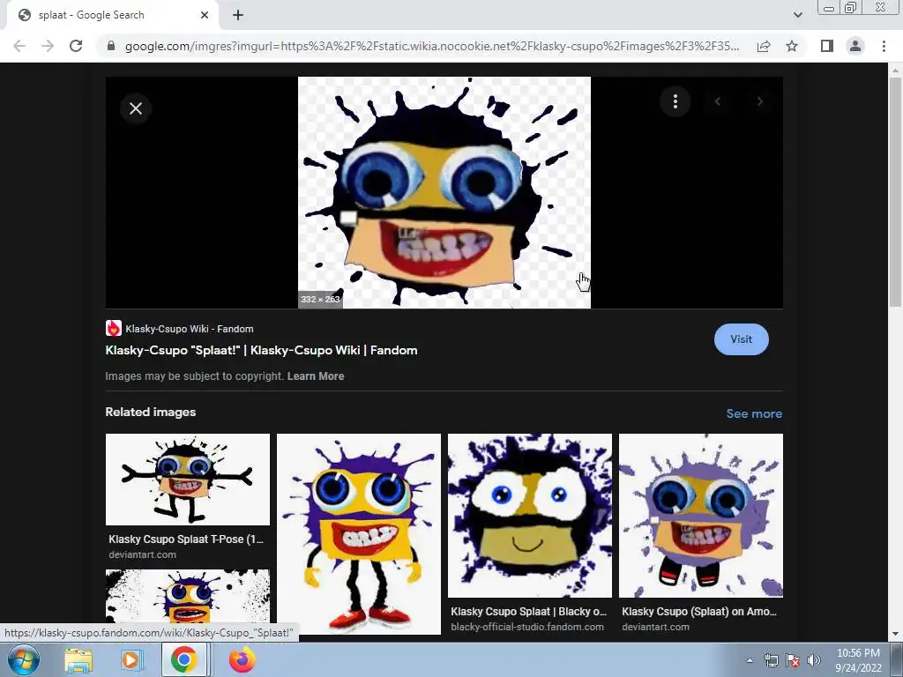The width and height of the screenshot is (903, 677).
Task: Click the blacky-official-studio.fandom.com source text
Action: (x=527, y=627)
